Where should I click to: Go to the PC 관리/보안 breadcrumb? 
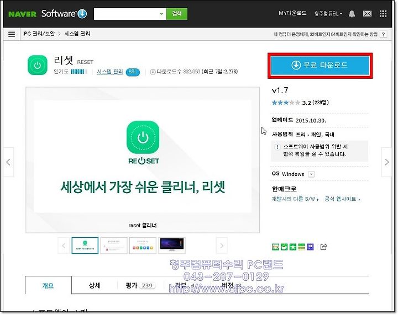(x=39, y=34)
